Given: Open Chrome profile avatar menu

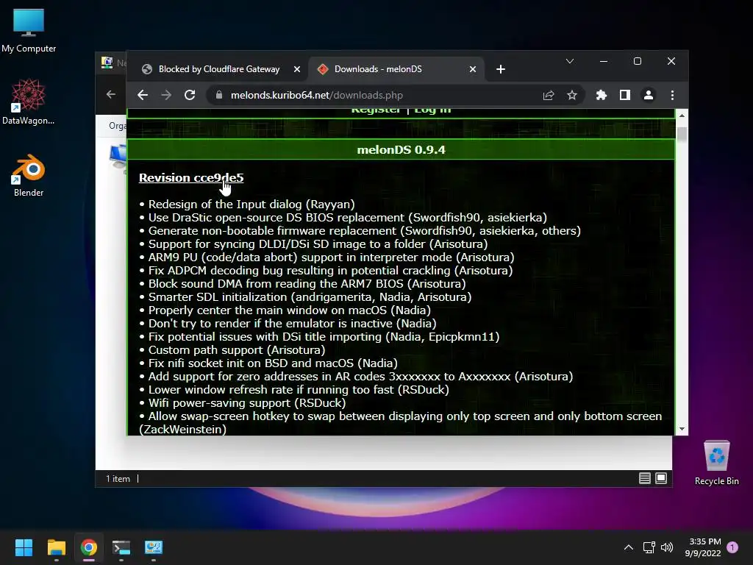Looking at the screenshot, I should tap(649, 95).
